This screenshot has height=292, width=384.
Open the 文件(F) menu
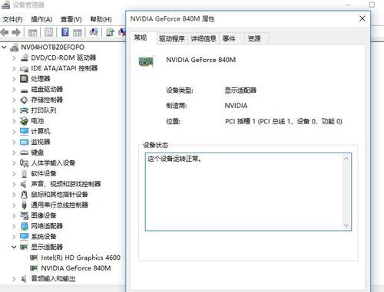click(12, 19)
